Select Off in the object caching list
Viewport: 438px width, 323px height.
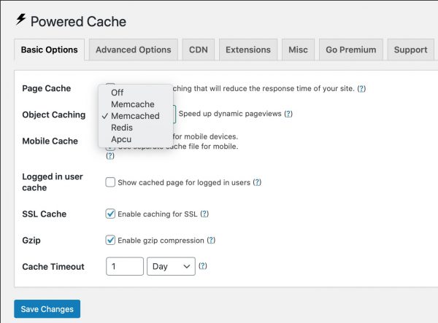click(118, 93)
